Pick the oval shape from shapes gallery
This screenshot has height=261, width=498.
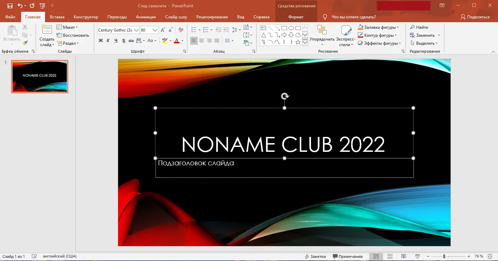pos(291,28)
